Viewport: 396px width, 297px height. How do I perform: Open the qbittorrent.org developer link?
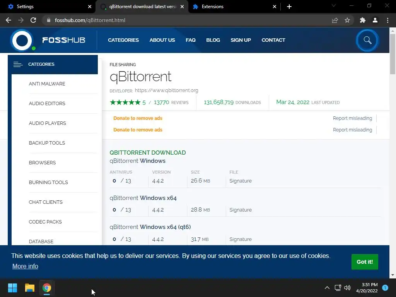166,90
